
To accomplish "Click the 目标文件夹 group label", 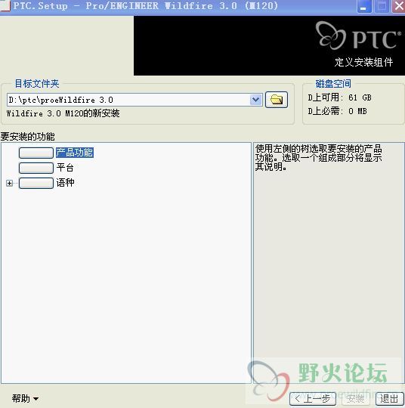I will click(37, 84).
